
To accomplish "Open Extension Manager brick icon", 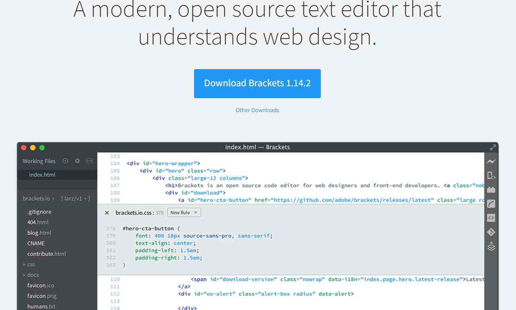I will click(491, 190).
